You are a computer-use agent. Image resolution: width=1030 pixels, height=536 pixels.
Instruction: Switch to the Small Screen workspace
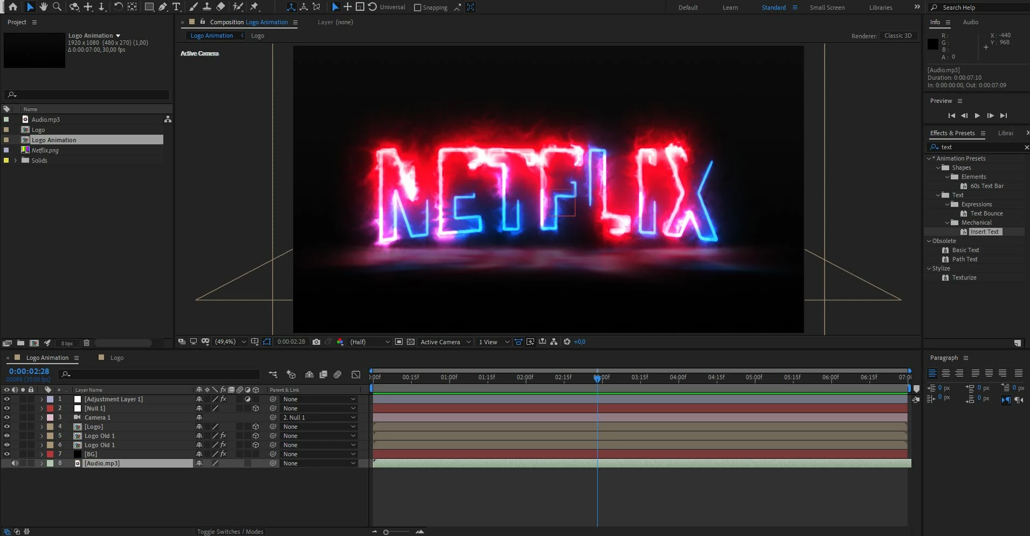click(x=827, y=8)
